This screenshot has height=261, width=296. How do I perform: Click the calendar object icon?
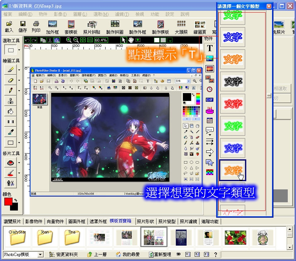(x=209, y=120)
